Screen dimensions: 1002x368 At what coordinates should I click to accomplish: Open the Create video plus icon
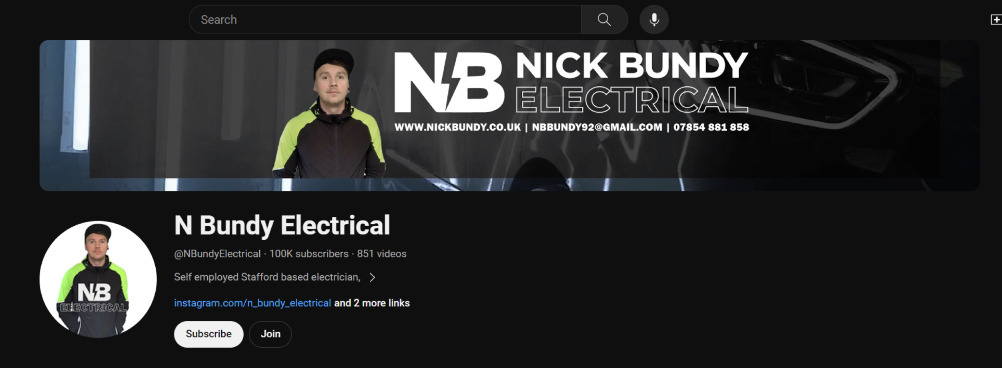tap(996, 20)
